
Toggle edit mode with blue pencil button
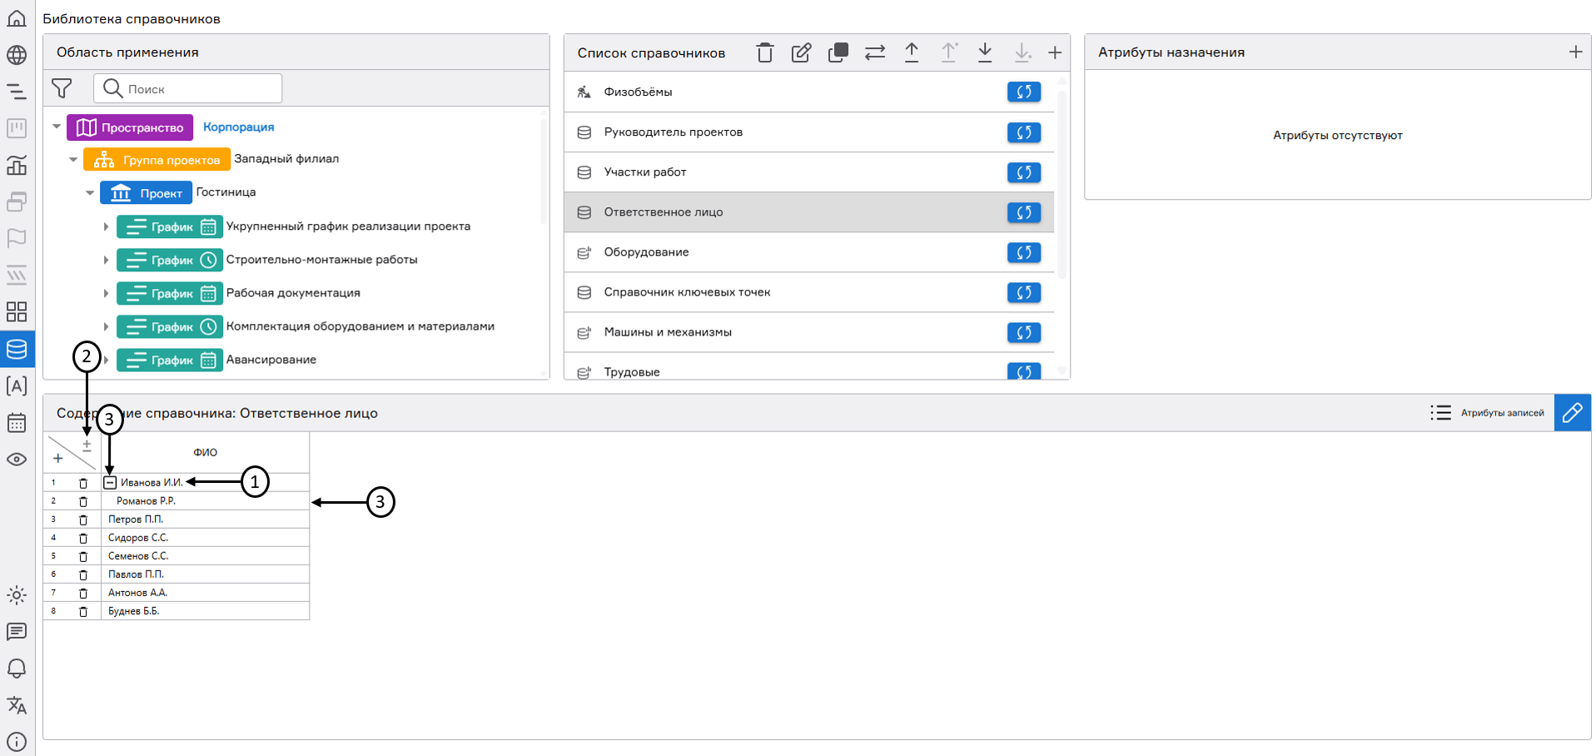pos(1572,413)
